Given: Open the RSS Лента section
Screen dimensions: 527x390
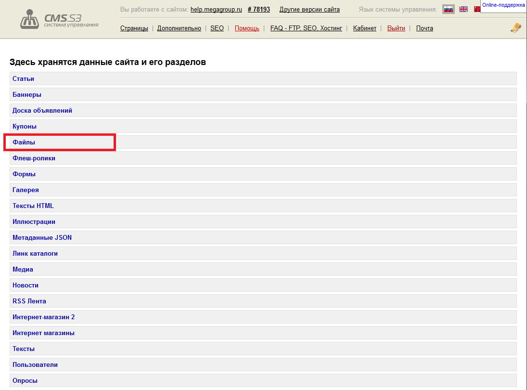Looking at the screenshot, I should click(x=29, y=301).
